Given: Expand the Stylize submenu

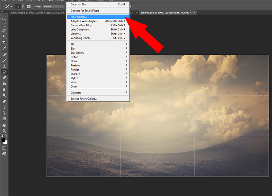Looking at the screenshot, I should coord(98,78).
